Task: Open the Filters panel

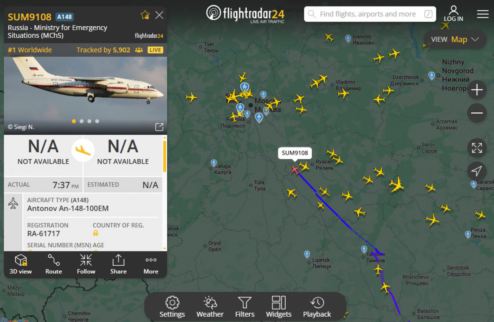Action: (245, 307)
